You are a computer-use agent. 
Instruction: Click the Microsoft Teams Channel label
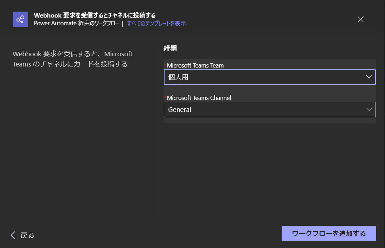coord(199,98)
